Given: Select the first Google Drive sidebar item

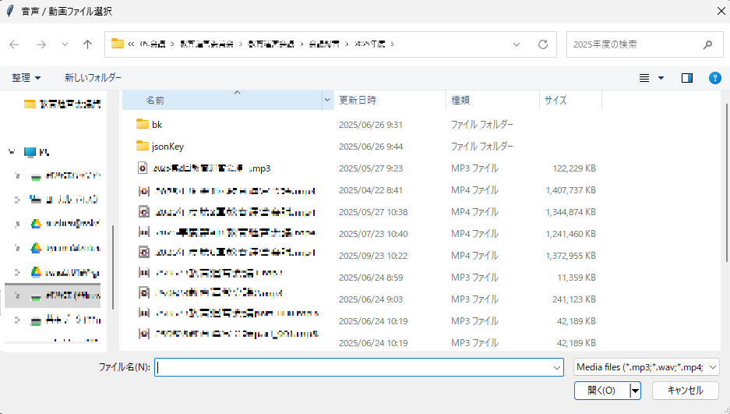Looking at the screenshot, I should click(65, 224).
